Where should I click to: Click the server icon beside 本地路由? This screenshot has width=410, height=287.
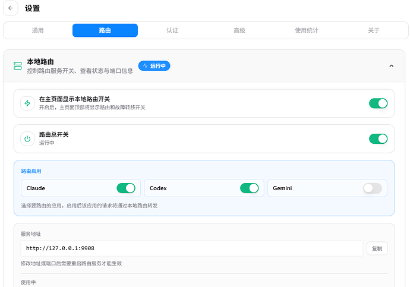tap(17, 65)
